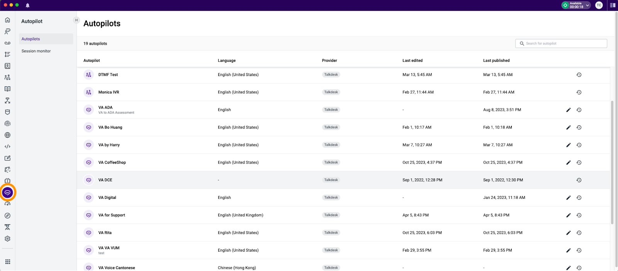Collapse the Autopilot side panel

coord(76,20)
